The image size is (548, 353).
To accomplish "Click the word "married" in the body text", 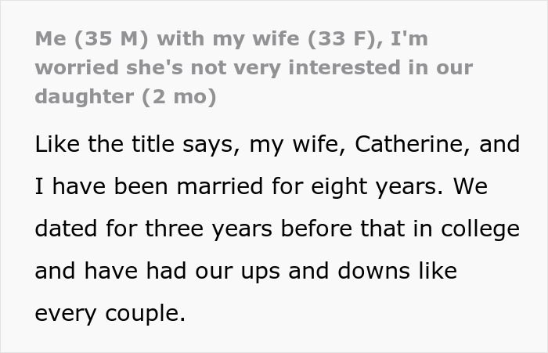I will coord(219,186).
